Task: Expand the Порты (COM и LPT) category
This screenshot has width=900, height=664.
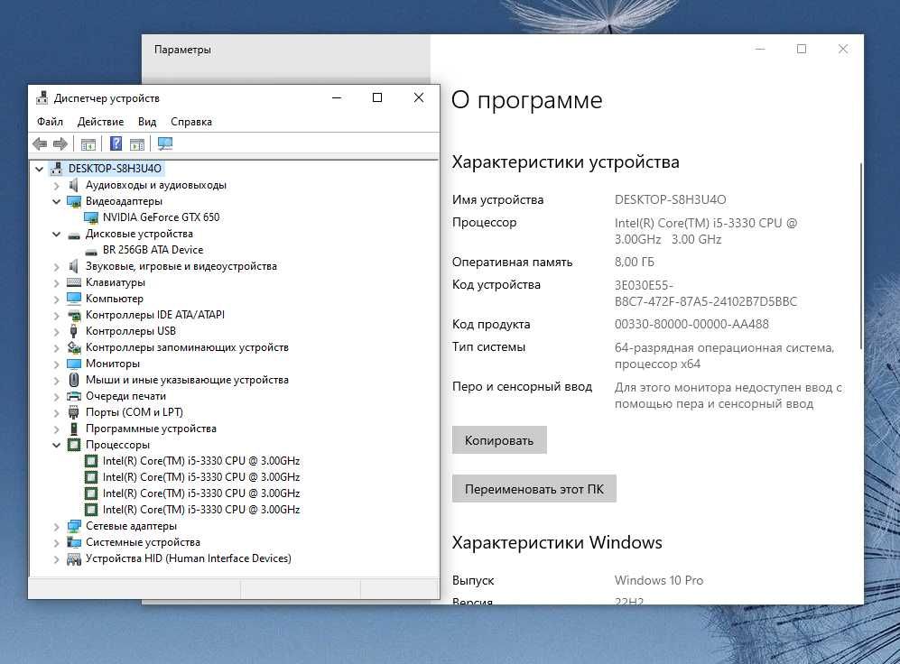Action: point(56,412)
